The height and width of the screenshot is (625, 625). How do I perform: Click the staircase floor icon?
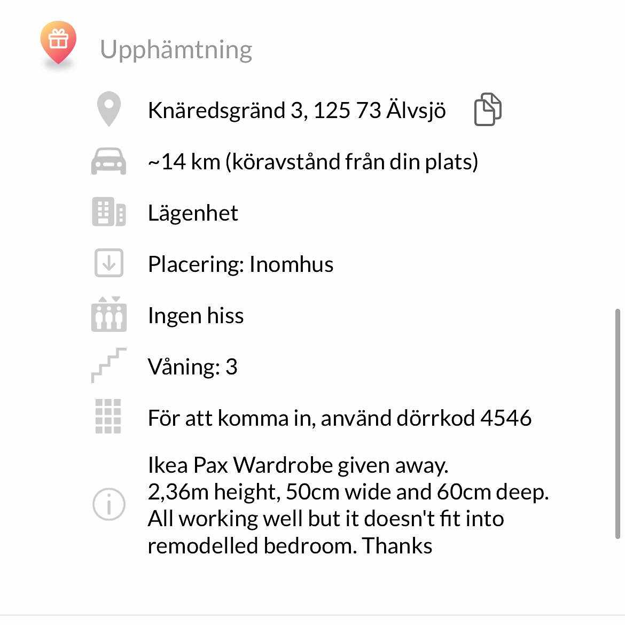point(109,365)
